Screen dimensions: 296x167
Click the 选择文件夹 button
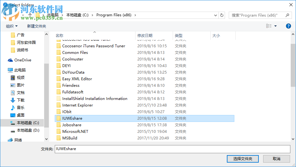[x=243, y=159]
